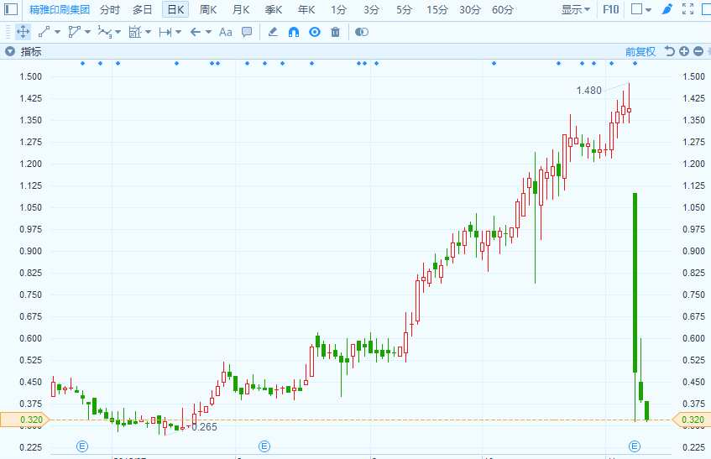
Task: Select the range interval tool
Action: click(x=165, y=32)
